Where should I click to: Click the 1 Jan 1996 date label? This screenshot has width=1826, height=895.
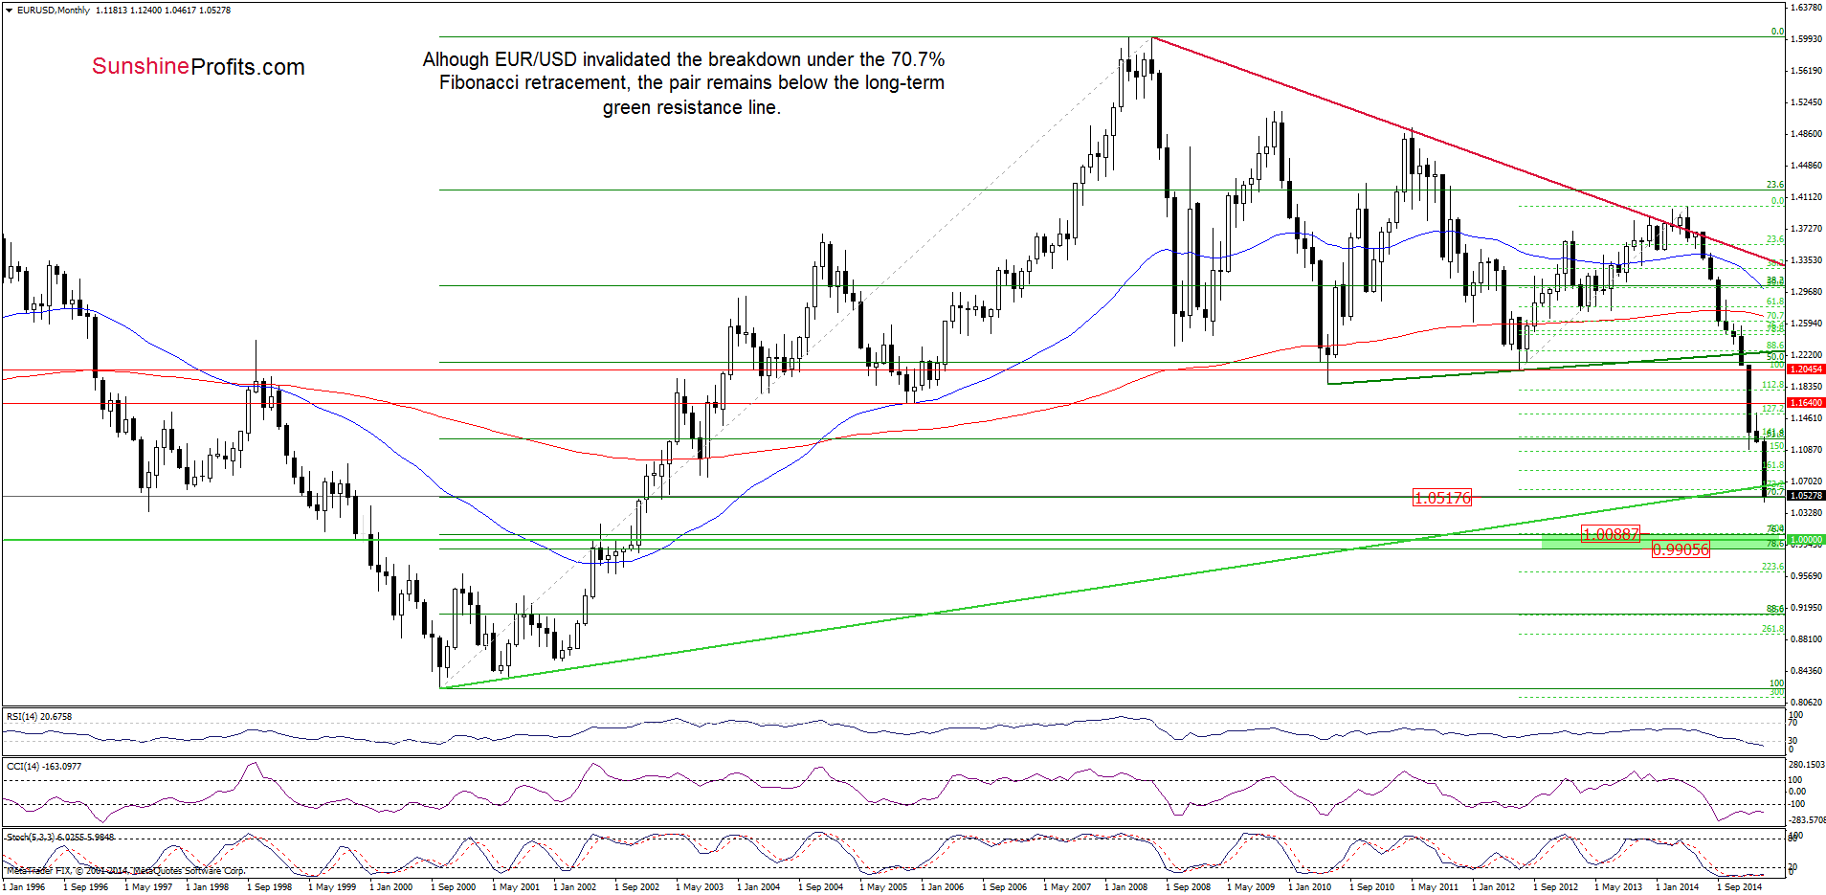click(x=24, y=887)
